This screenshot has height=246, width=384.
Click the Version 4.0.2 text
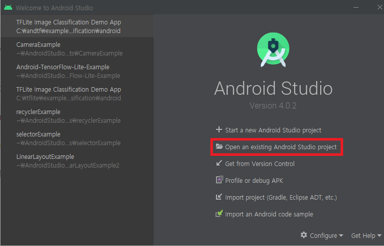point(273,105)
